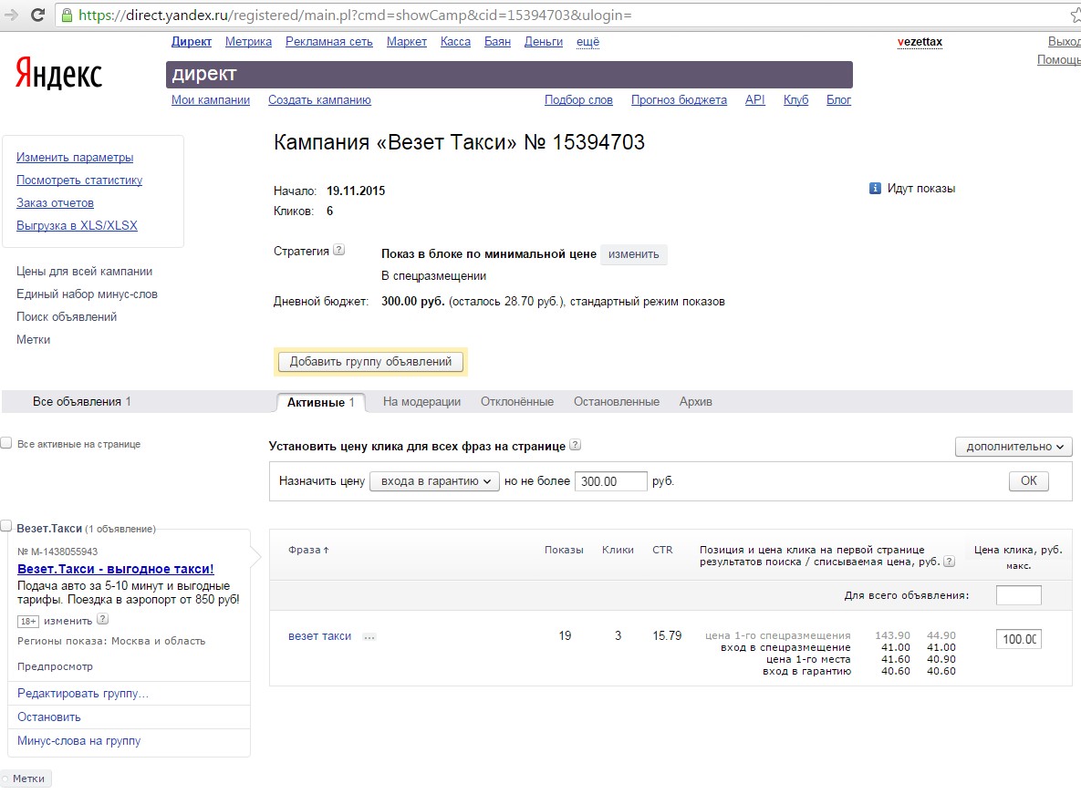Open Баян in top navigation
The height and width of the screenshot is (794, 1081).
tap(497, 42)
